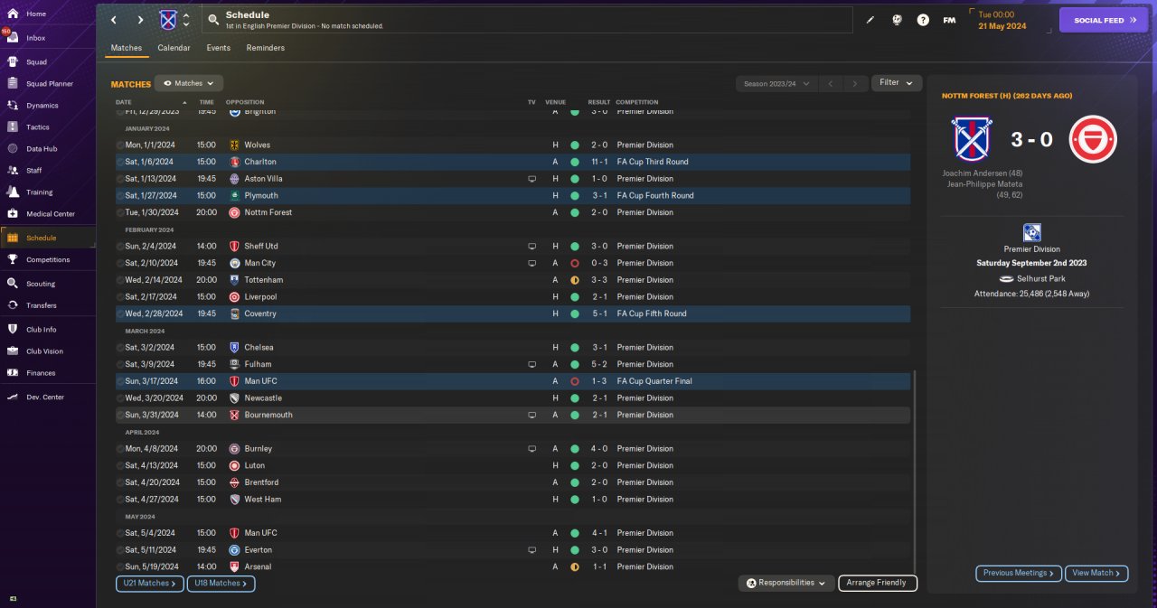
Task: Open Season 2023/24 dropdown
Action: [x=776, y=83]
